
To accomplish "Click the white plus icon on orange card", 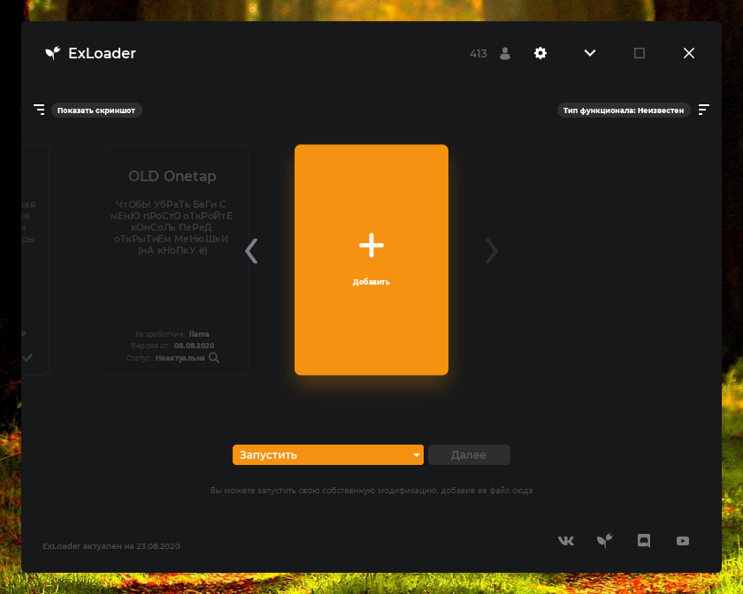I will pos(371,246).
